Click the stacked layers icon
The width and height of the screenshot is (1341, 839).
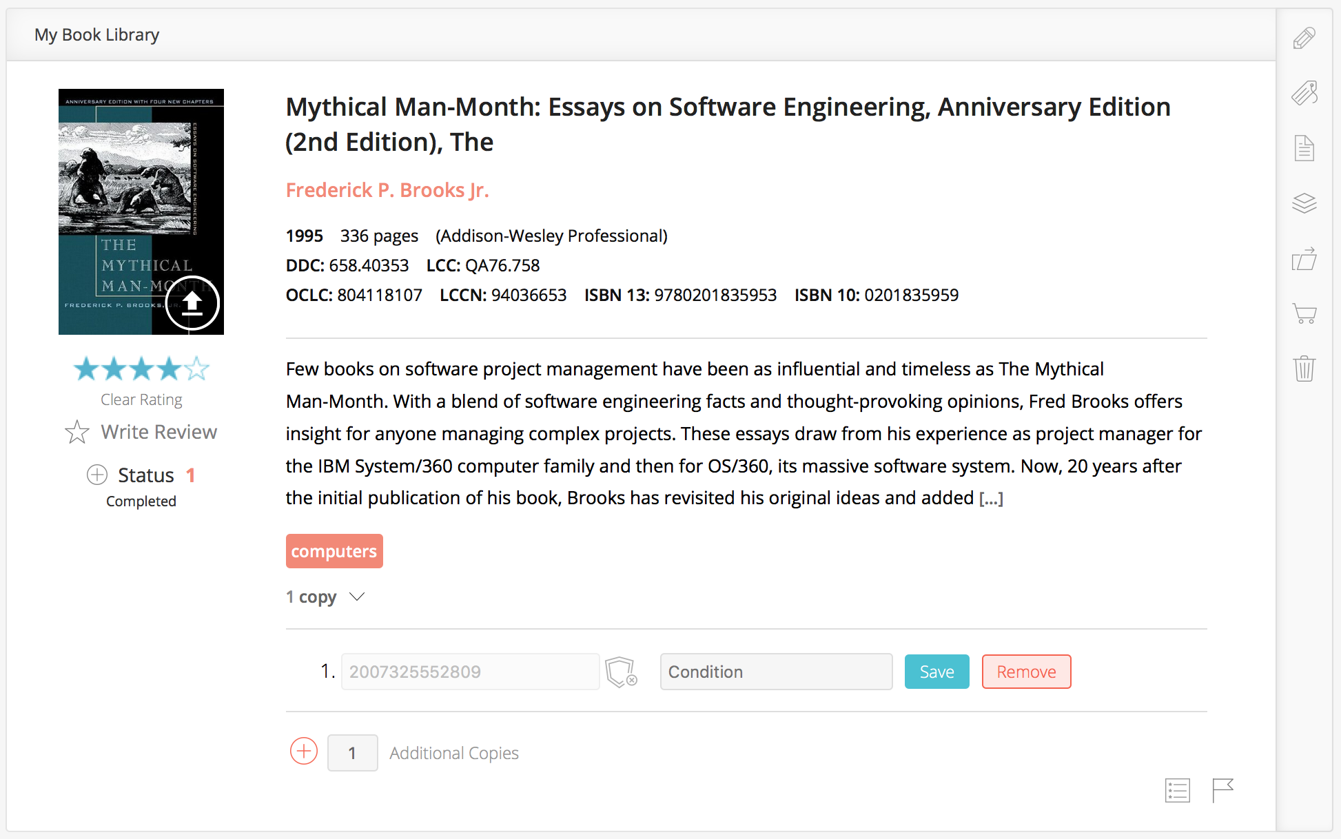click(x=1304, y=203)
